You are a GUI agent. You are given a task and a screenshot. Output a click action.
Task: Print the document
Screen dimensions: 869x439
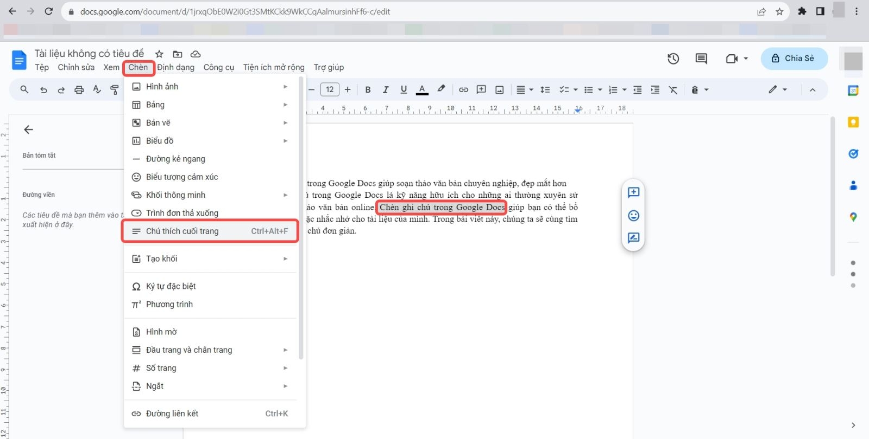79,90
